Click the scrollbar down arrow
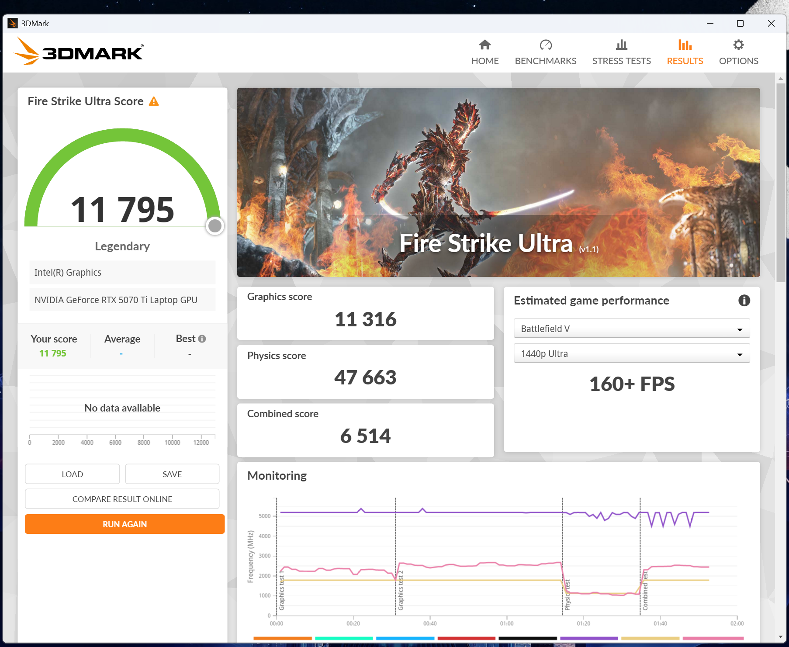 point(781,637)
